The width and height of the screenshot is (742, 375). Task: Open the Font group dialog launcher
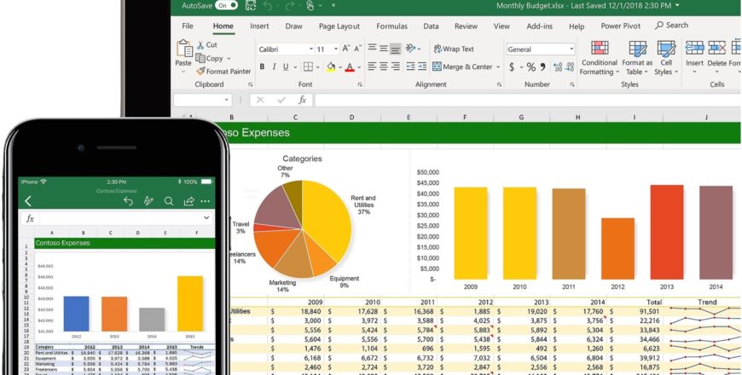pyautogui.click(x=360, y=84)
